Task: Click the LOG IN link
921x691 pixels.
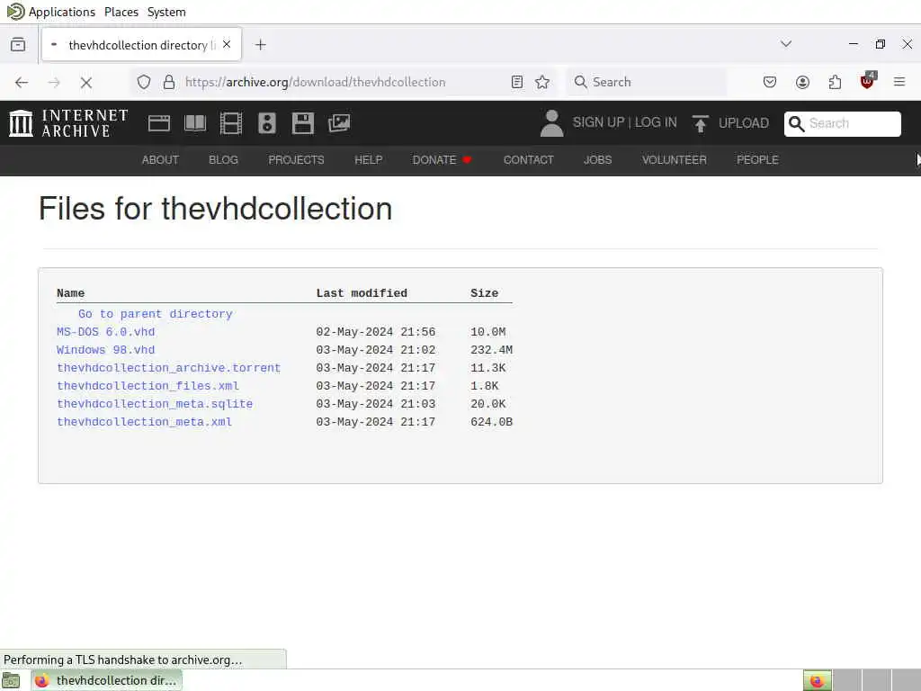Action: (x=656, y=122)
